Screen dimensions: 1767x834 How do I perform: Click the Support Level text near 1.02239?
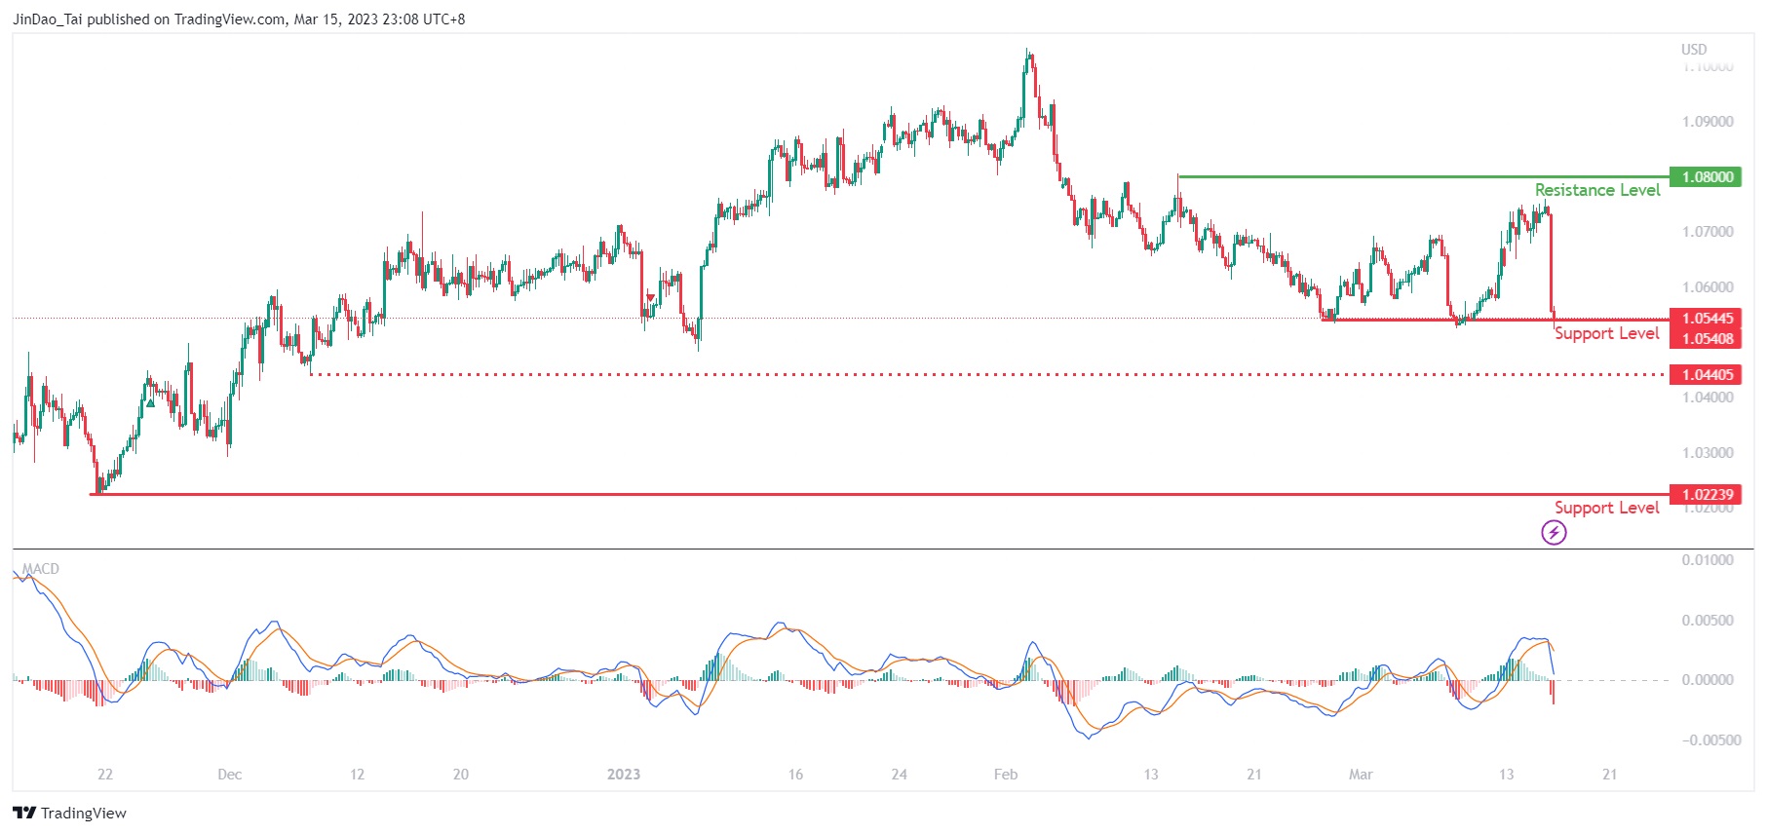(x=1606, y=508)
